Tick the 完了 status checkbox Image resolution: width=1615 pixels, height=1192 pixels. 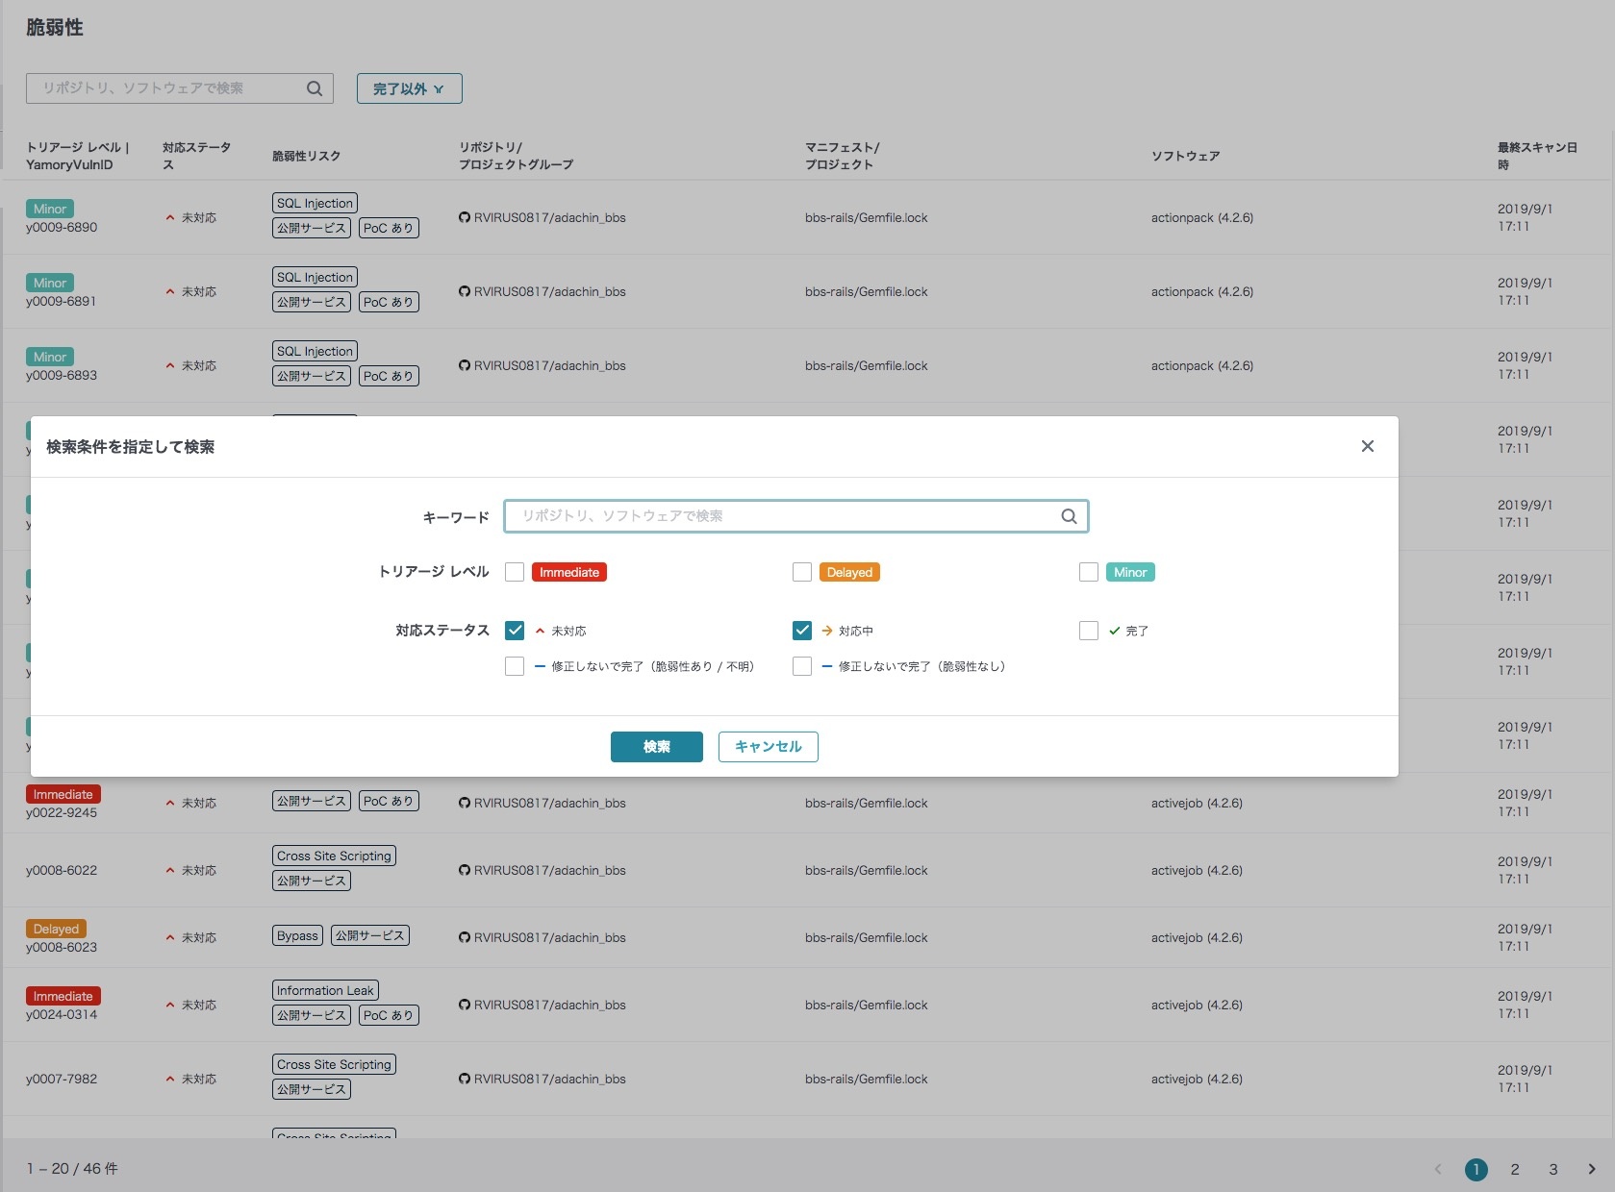[1089, 631]
